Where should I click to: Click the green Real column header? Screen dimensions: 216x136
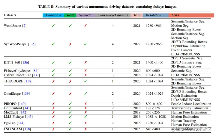click(70, 15)
